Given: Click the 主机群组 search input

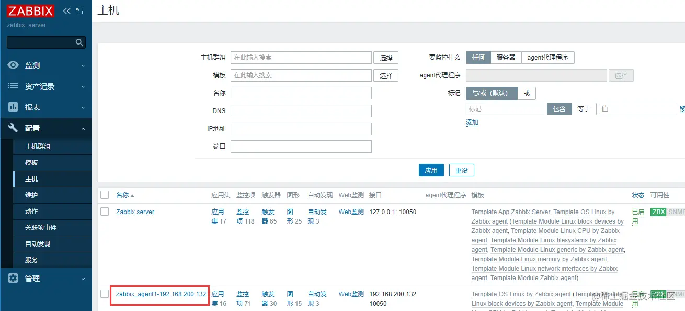Looking at the screenshot, I should 301,58.
